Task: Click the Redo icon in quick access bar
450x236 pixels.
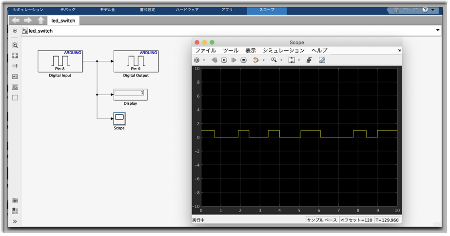Action: [415, 10]
